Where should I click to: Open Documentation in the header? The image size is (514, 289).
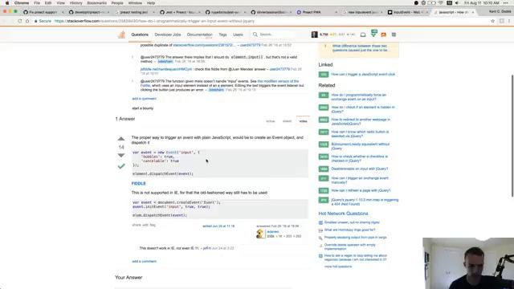point(200,35)
